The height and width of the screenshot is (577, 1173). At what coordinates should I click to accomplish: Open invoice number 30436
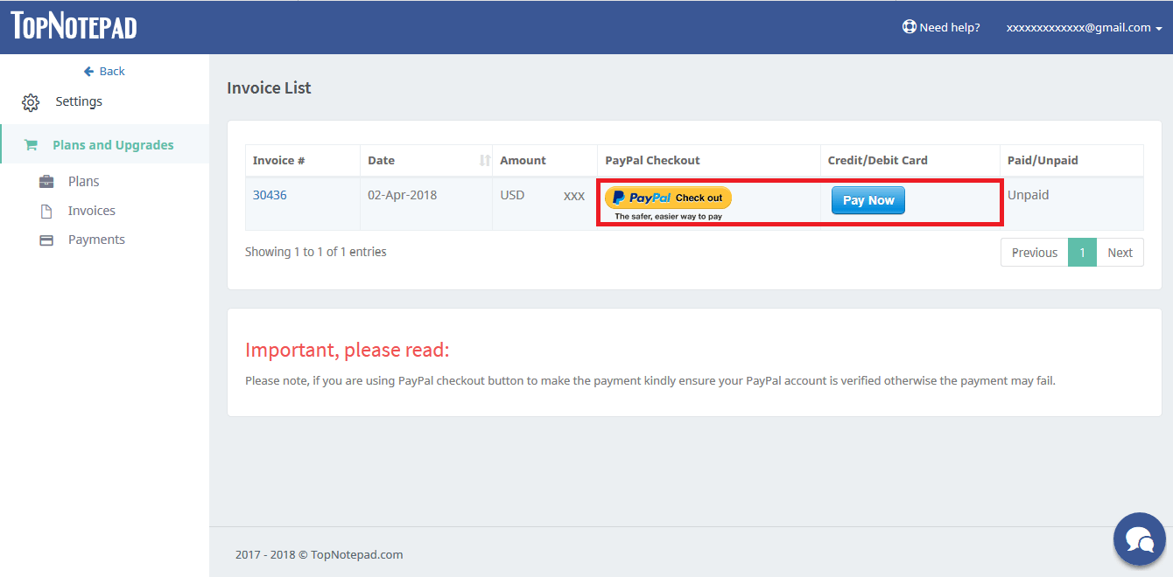270,195
